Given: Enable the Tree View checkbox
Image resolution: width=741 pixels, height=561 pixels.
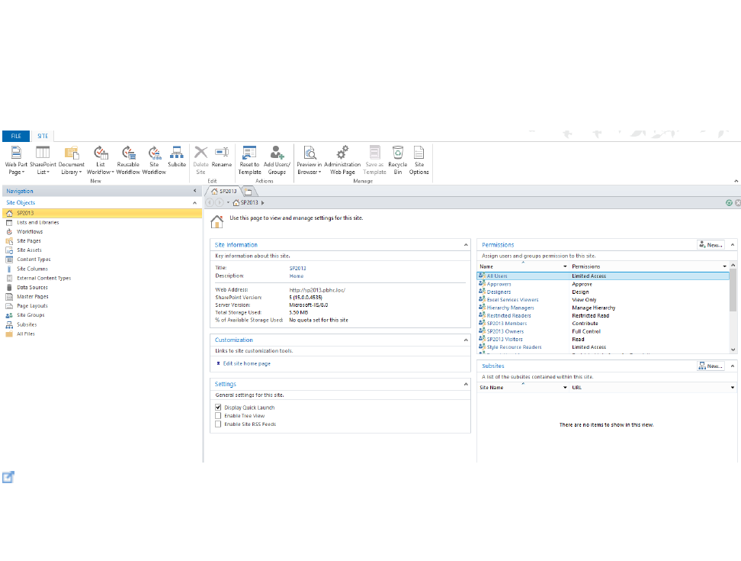Looking at the screenshot, I should click(218, 416).
